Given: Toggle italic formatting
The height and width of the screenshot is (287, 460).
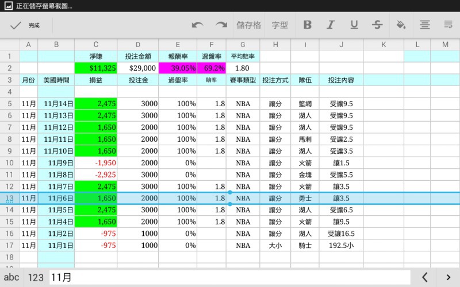Looking at the screenshot, I should (x=331, y=25).
